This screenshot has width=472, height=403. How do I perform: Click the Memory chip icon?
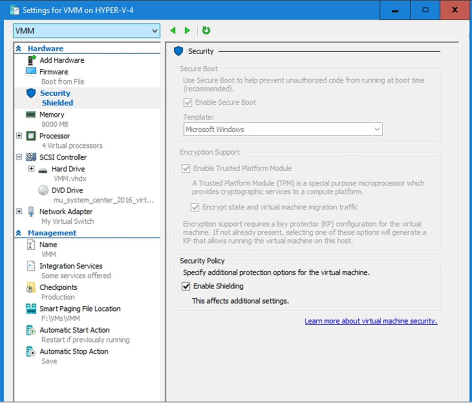tap(31, 115)
